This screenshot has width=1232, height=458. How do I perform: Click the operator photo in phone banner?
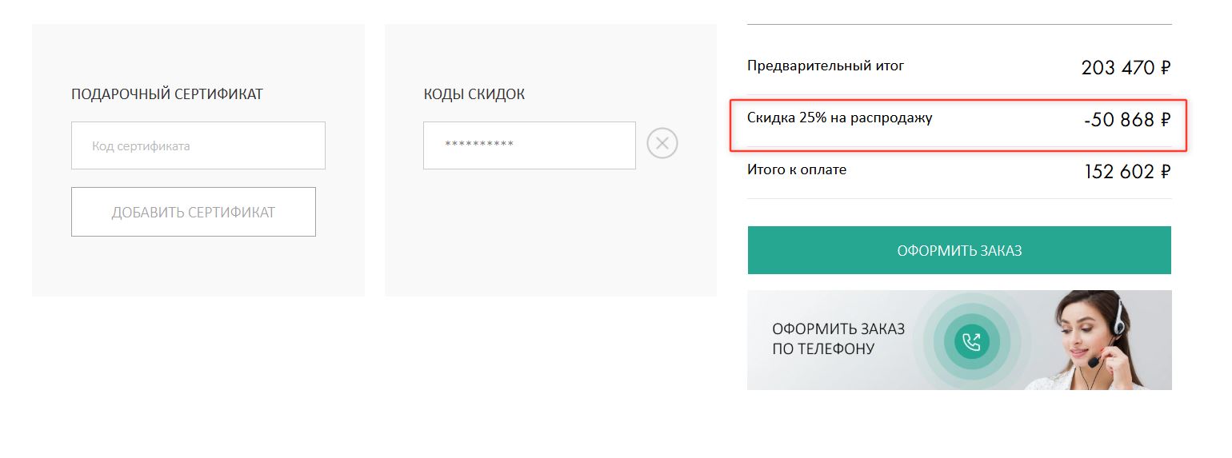click(1104, 340)
